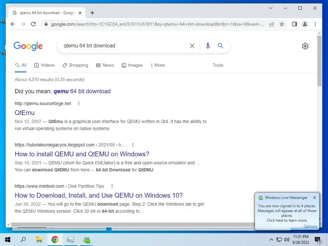The width and height of the screenshot is (328, 246).
Task: Start voice search with the microphone
Action: pos(208,45)
